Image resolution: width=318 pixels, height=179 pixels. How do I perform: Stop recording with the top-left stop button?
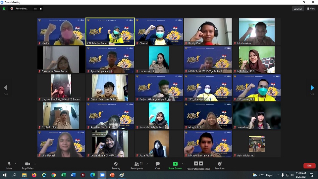click(41, 9)
